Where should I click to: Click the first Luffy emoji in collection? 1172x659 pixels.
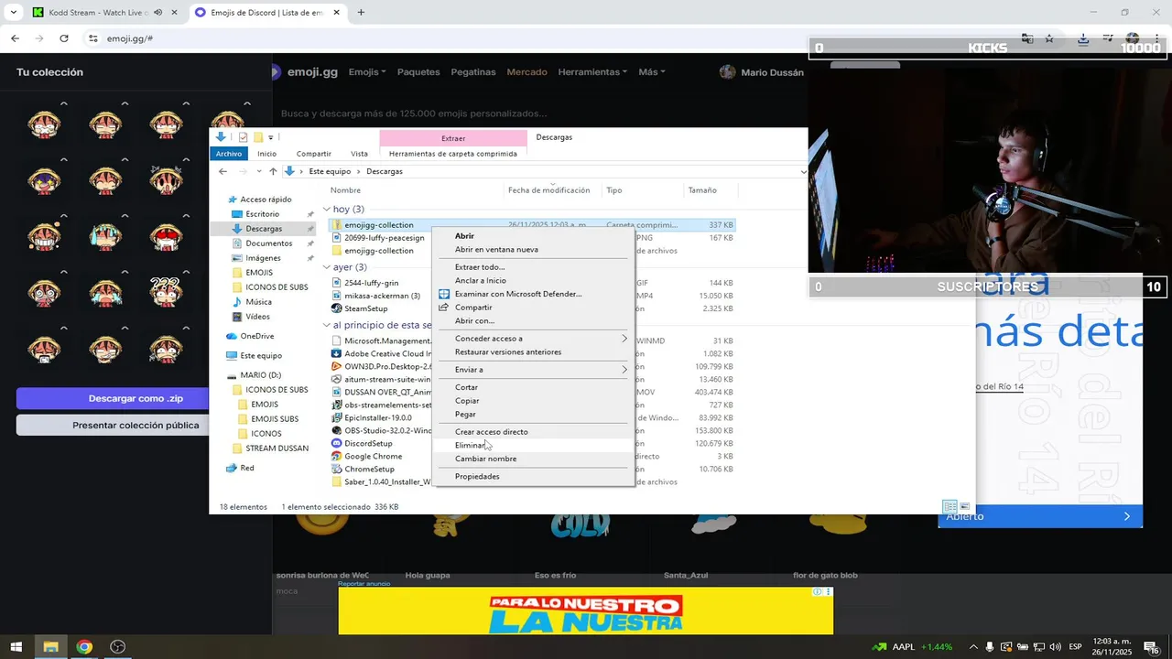(44, 124)
